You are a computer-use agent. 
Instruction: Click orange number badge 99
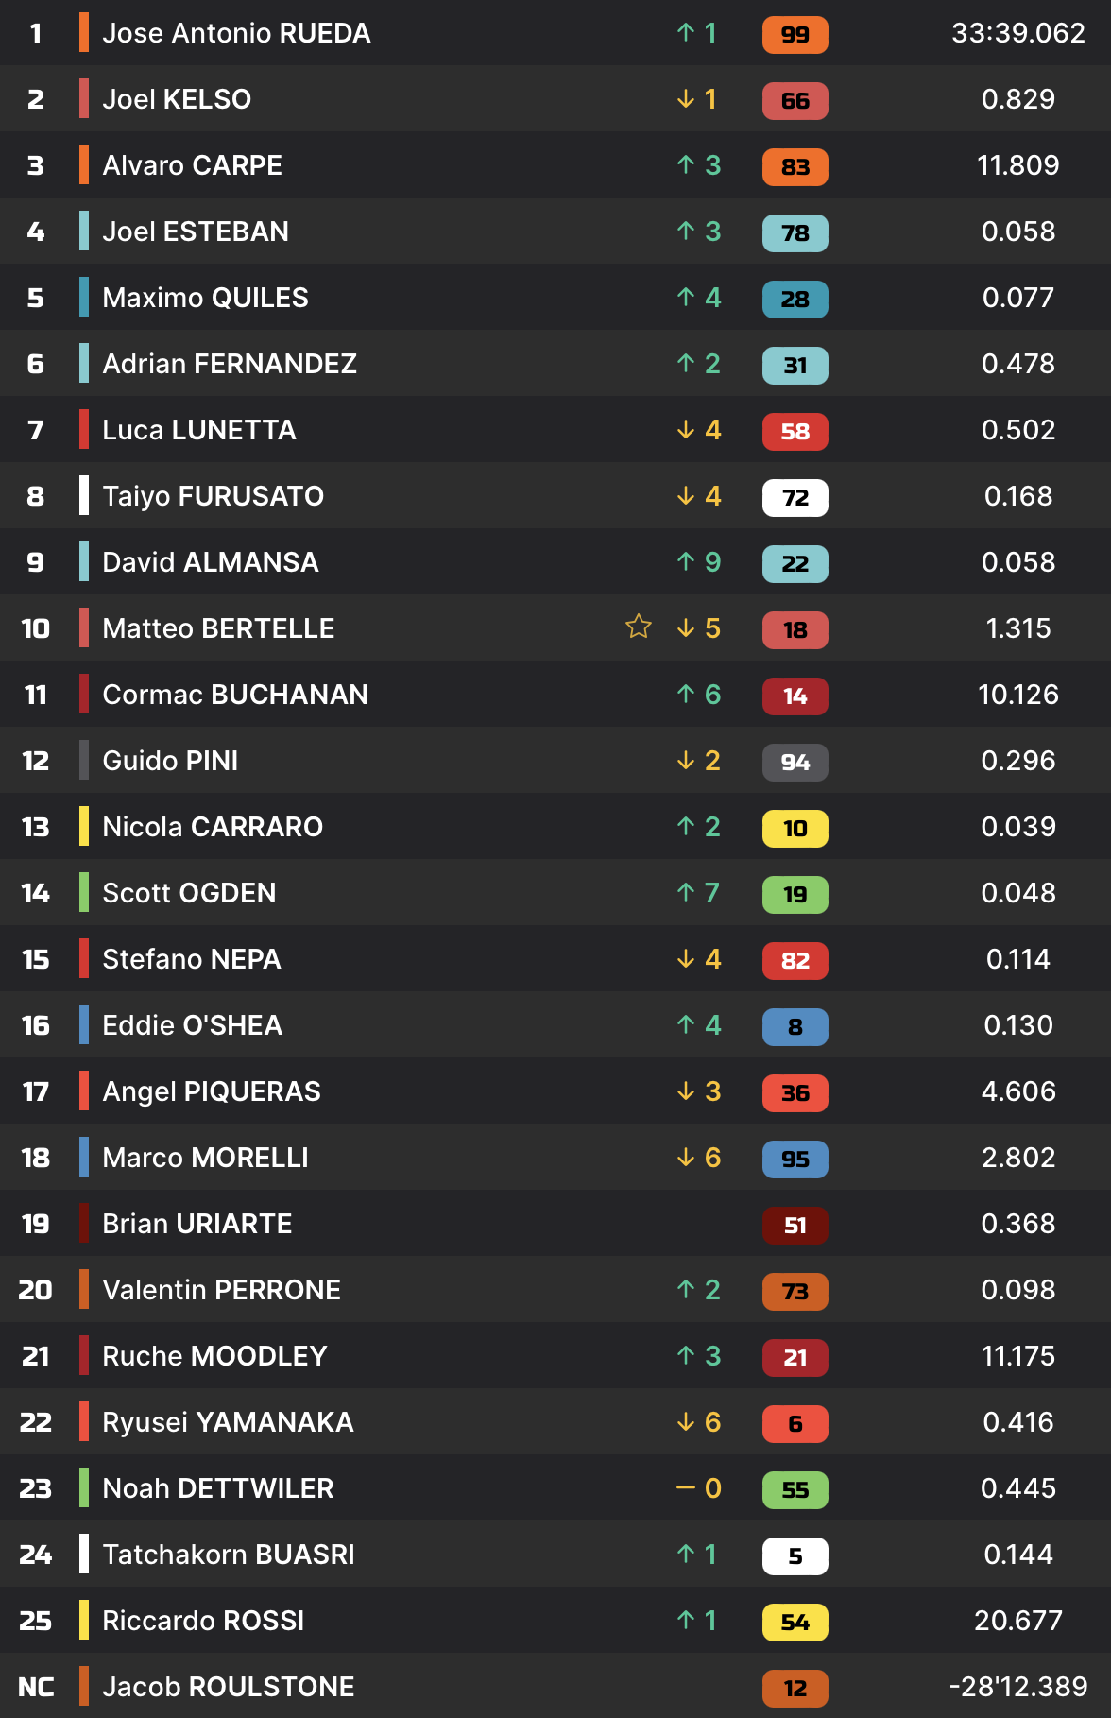(795, 35)
